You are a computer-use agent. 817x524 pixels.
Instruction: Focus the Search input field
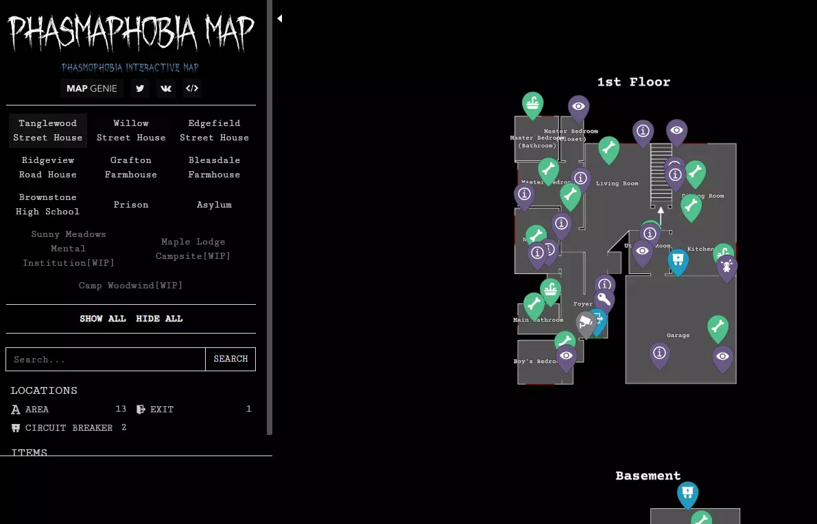click(x=106, y=359)
